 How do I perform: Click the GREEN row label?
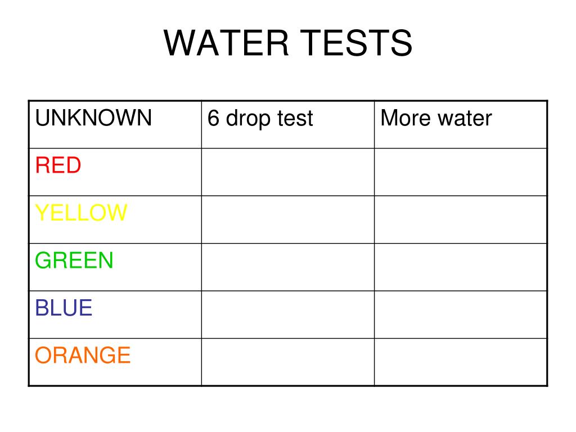[74, 260]
